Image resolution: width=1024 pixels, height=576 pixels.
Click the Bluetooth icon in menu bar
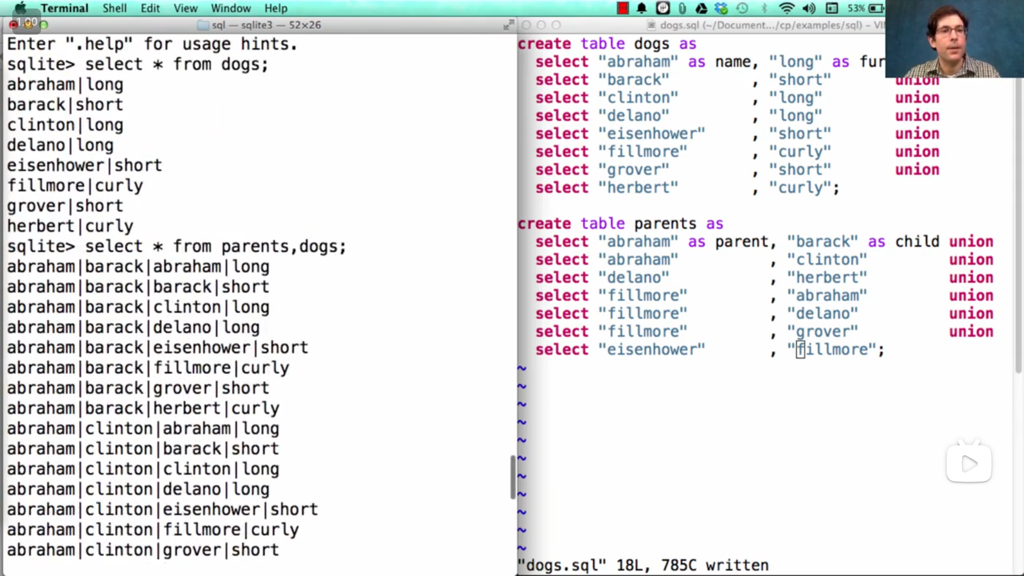(x=764, y=8)
